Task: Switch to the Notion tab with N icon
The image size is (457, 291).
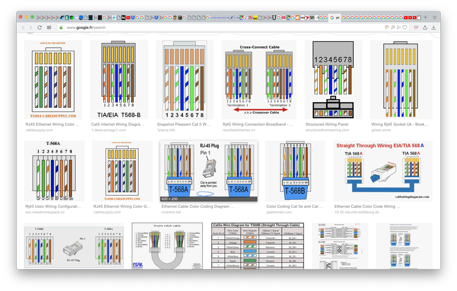Action: (123, 18)
